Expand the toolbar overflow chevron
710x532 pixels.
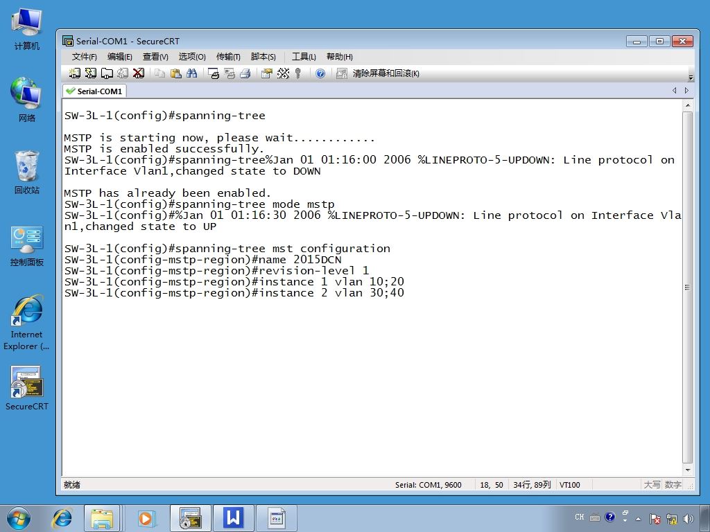click(x=691, y=77)
